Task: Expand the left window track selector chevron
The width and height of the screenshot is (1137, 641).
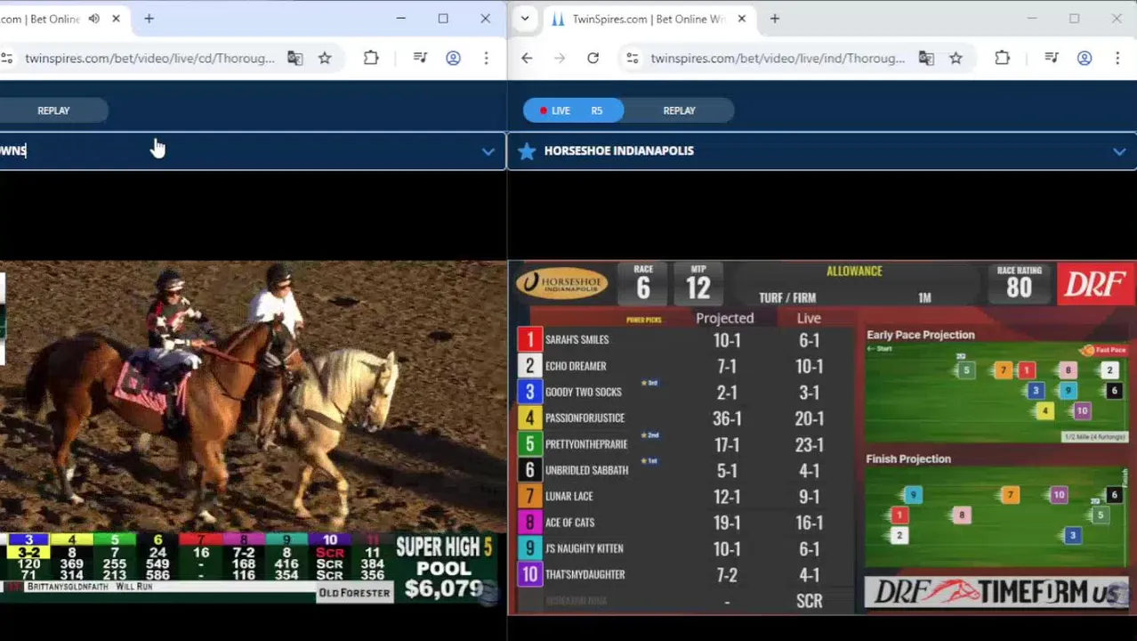Action: tap(488, 151)
